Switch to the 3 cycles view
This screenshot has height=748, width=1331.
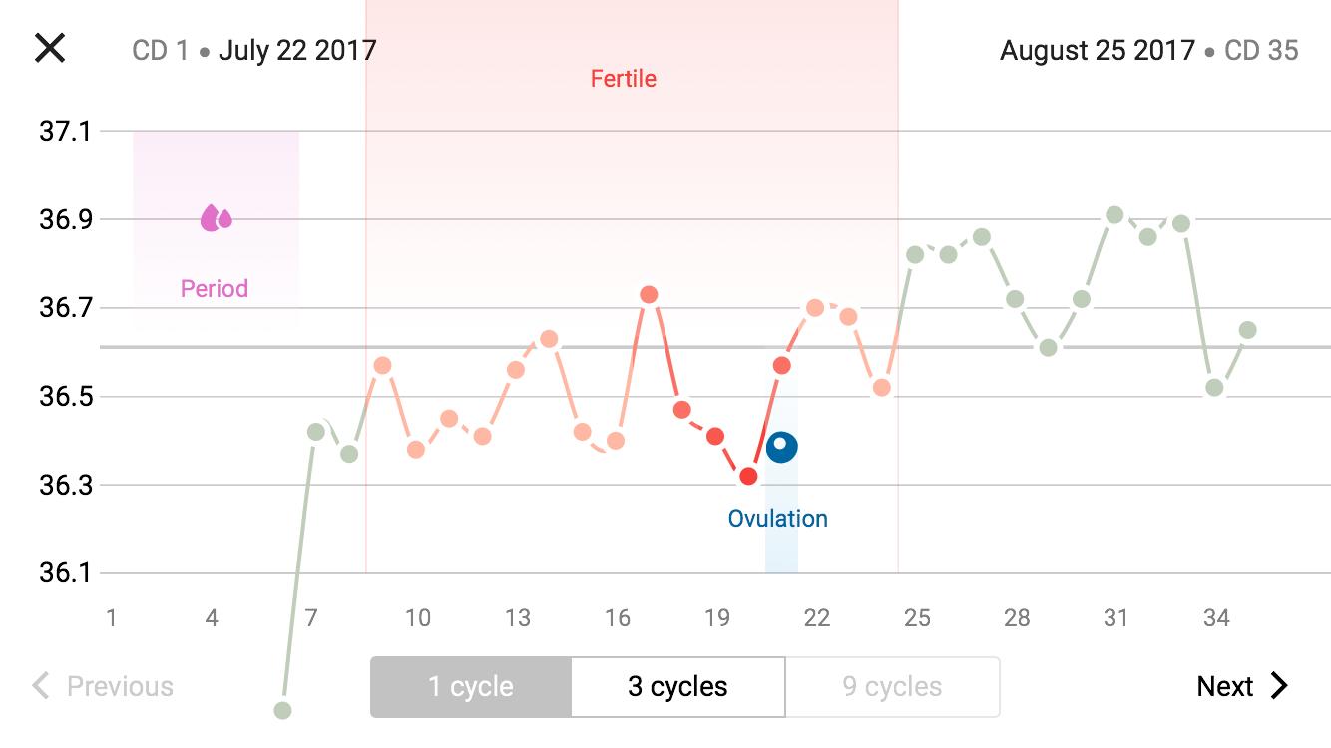pos(677,687)
